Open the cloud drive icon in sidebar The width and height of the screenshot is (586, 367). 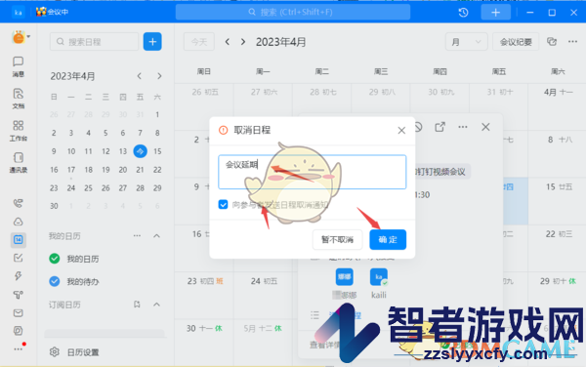pos(18,222)
